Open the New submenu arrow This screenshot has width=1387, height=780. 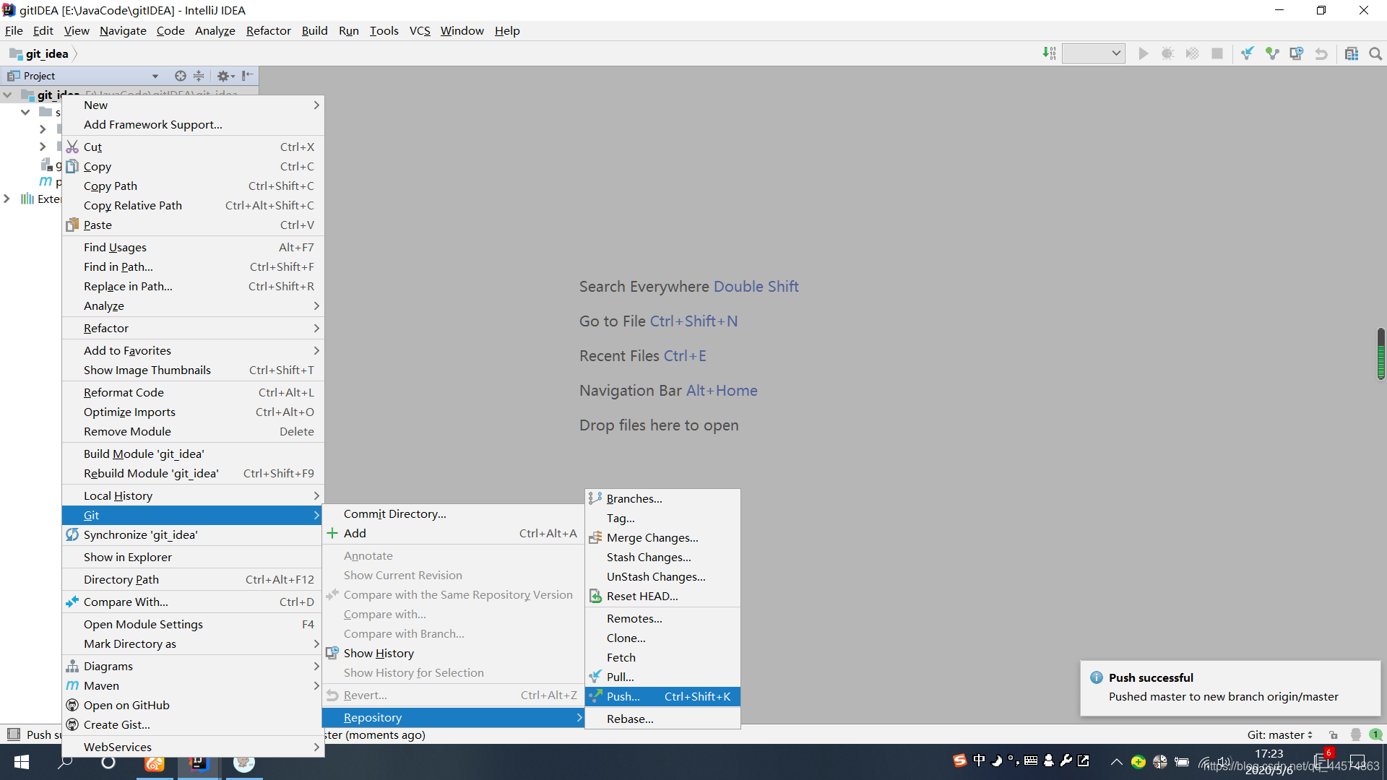click(x=316, y=105)
